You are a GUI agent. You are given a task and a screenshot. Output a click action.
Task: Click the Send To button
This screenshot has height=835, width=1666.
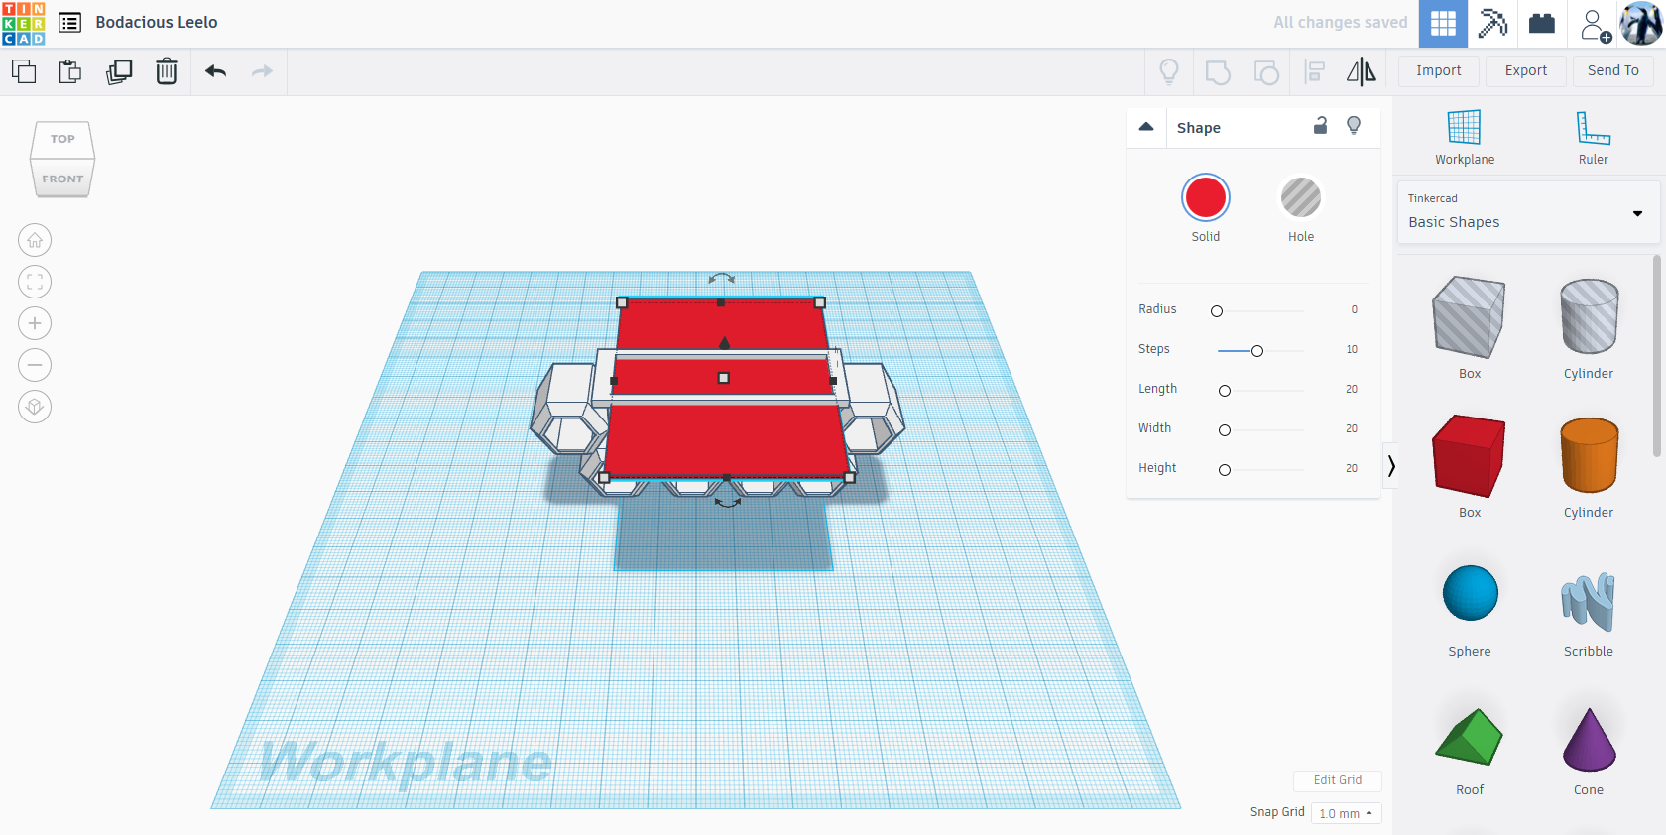(1613, 71)
